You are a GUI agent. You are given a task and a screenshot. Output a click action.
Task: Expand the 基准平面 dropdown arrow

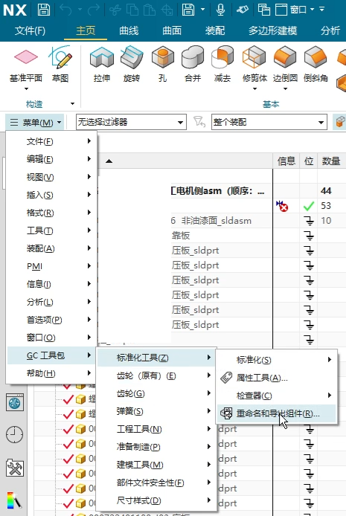(26, 89)
